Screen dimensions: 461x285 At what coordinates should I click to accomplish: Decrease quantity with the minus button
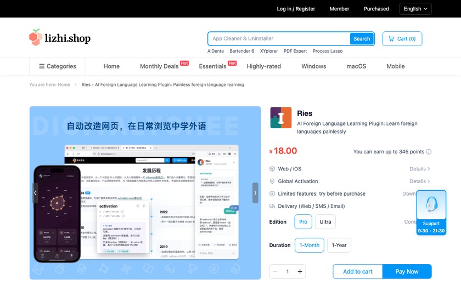[275, 271]
